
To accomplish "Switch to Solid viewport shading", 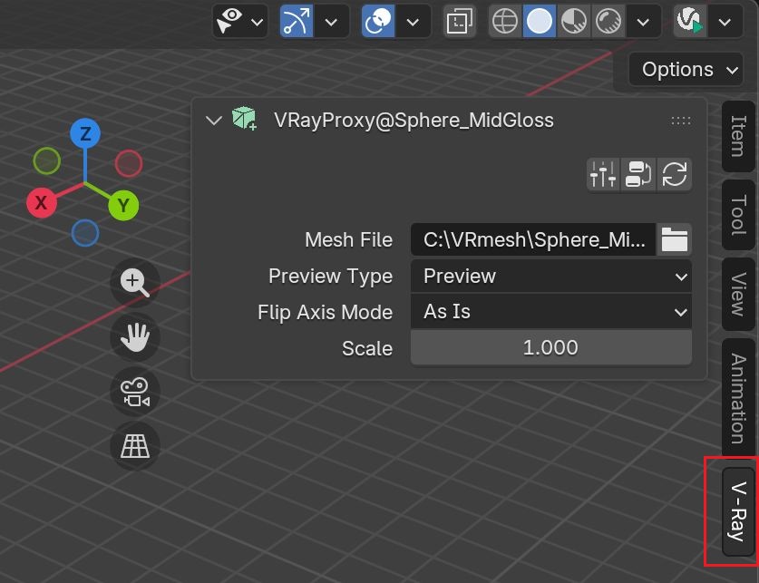I will tap(540, 21).
